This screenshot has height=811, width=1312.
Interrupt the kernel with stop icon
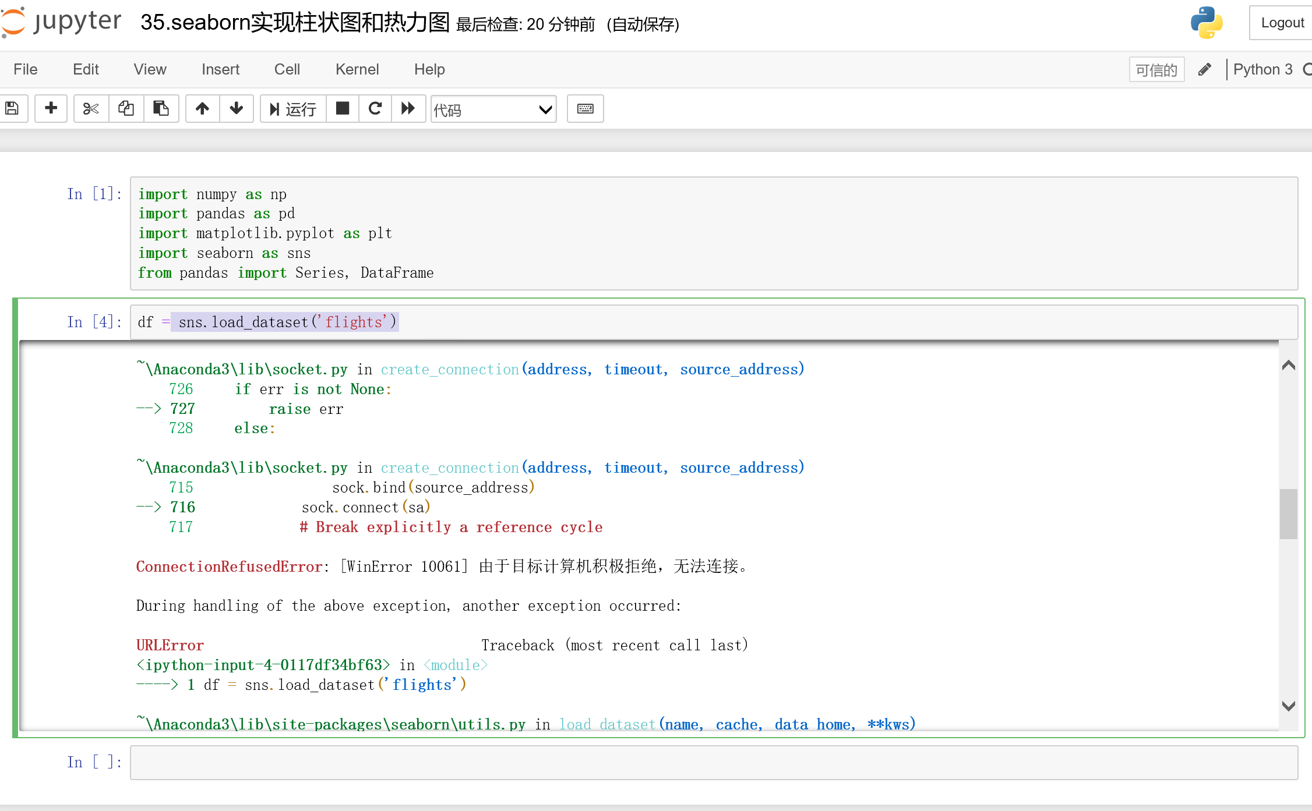[343, 109]
